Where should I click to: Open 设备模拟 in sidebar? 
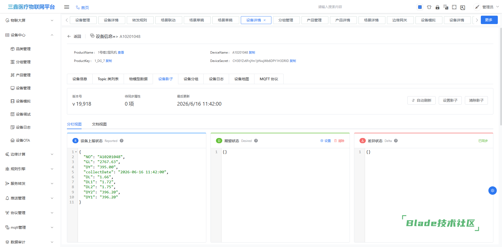23,101
